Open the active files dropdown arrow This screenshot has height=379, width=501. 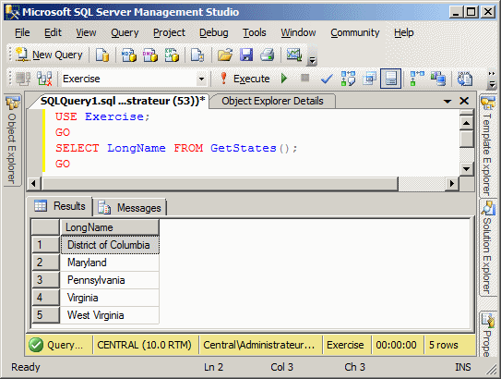[447, 102]
